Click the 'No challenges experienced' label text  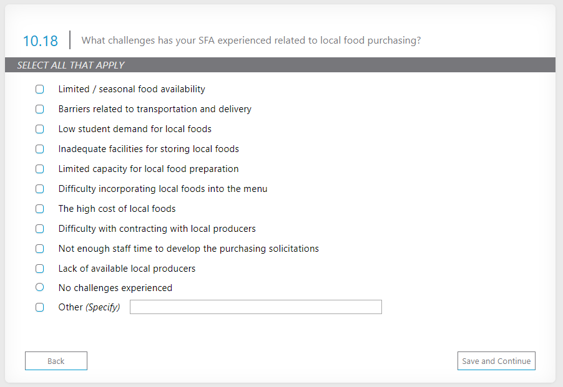point(115,288)
